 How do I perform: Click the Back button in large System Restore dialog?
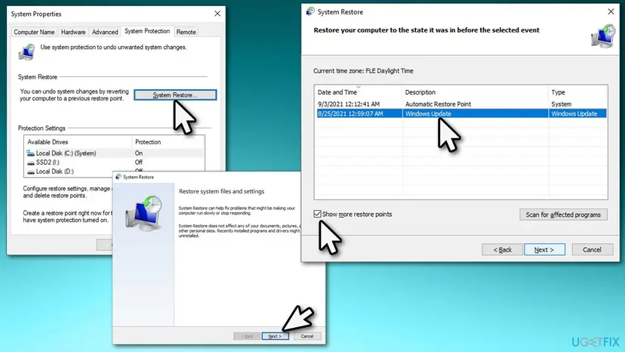click(502, 249)
